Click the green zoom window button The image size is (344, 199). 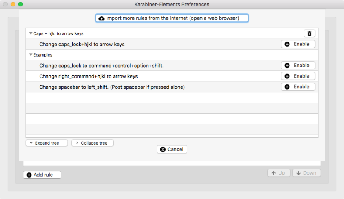(x=21, y=4)
